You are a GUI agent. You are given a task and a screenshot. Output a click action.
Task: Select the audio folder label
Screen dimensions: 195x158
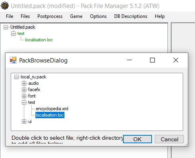(x=33, y=83)
